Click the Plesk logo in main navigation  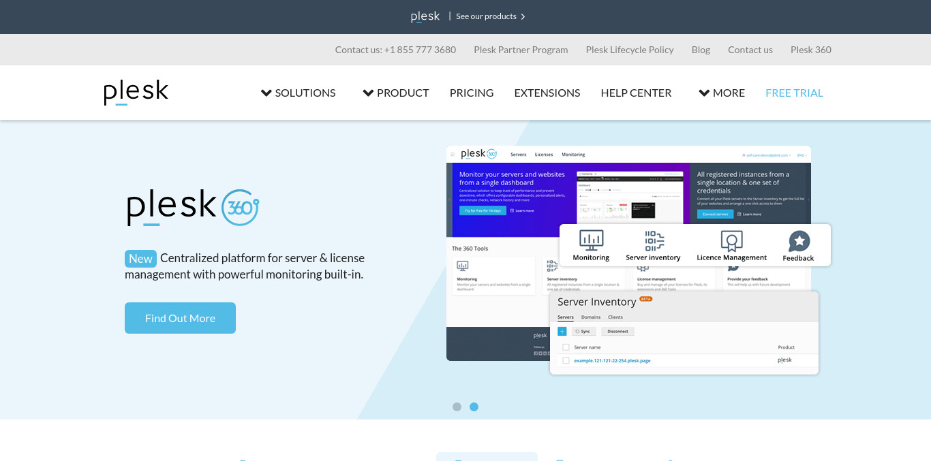coord(136,93)
